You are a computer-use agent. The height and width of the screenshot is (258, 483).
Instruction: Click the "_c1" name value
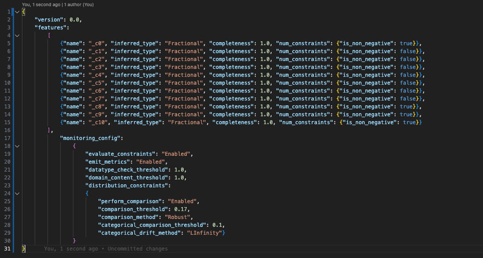tap(97, 51)
